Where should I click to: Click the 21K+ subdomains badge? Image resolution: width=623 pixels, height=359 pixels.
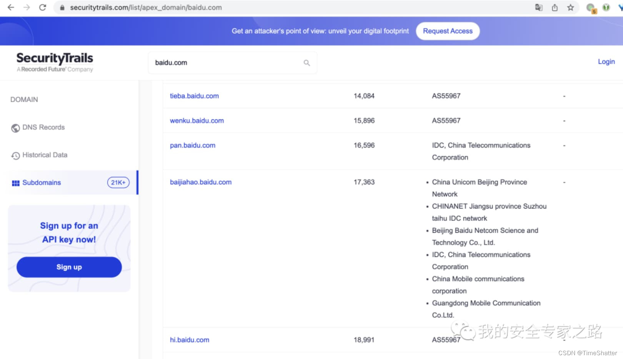(118, 182)
